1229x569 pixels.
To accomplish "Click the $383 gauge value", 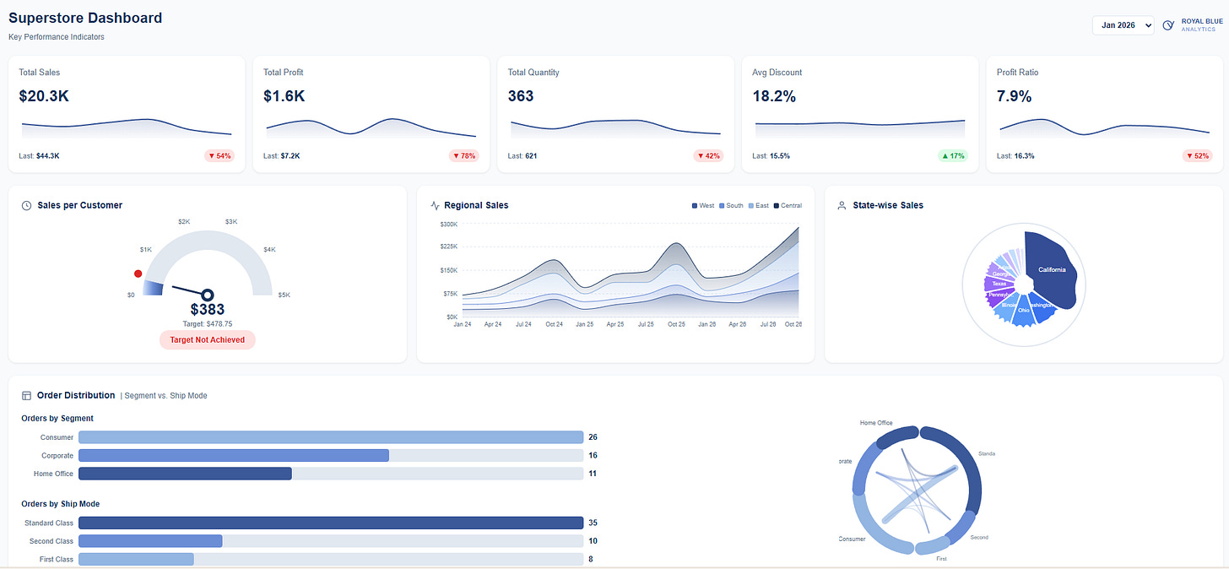I will coord(207,311).
